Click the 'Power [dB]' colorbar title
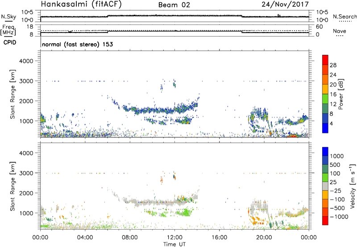 341,94
